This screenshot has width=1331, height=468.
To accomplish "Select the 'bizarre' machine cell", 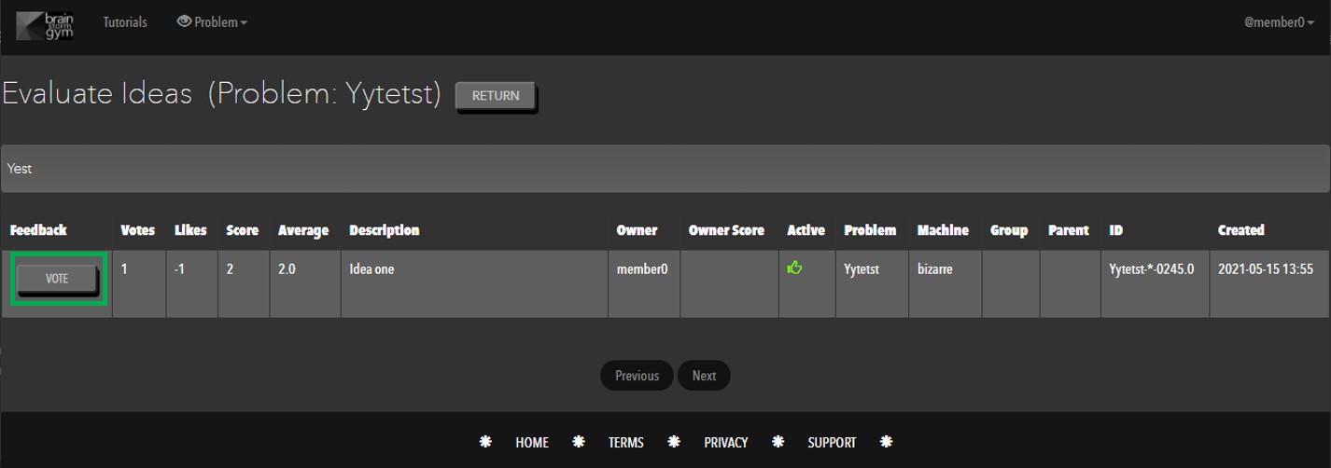I will [x=946, y=283].
